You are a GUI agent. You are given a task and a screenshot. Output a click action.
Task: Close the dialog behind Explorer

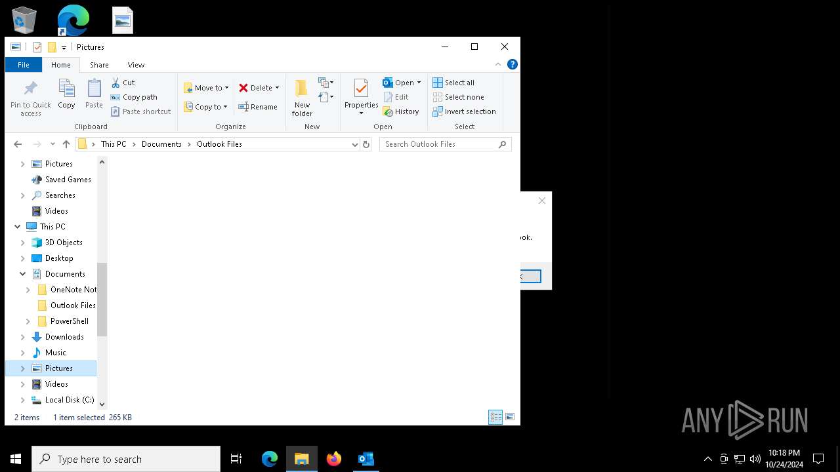click(x=542, y=201)
